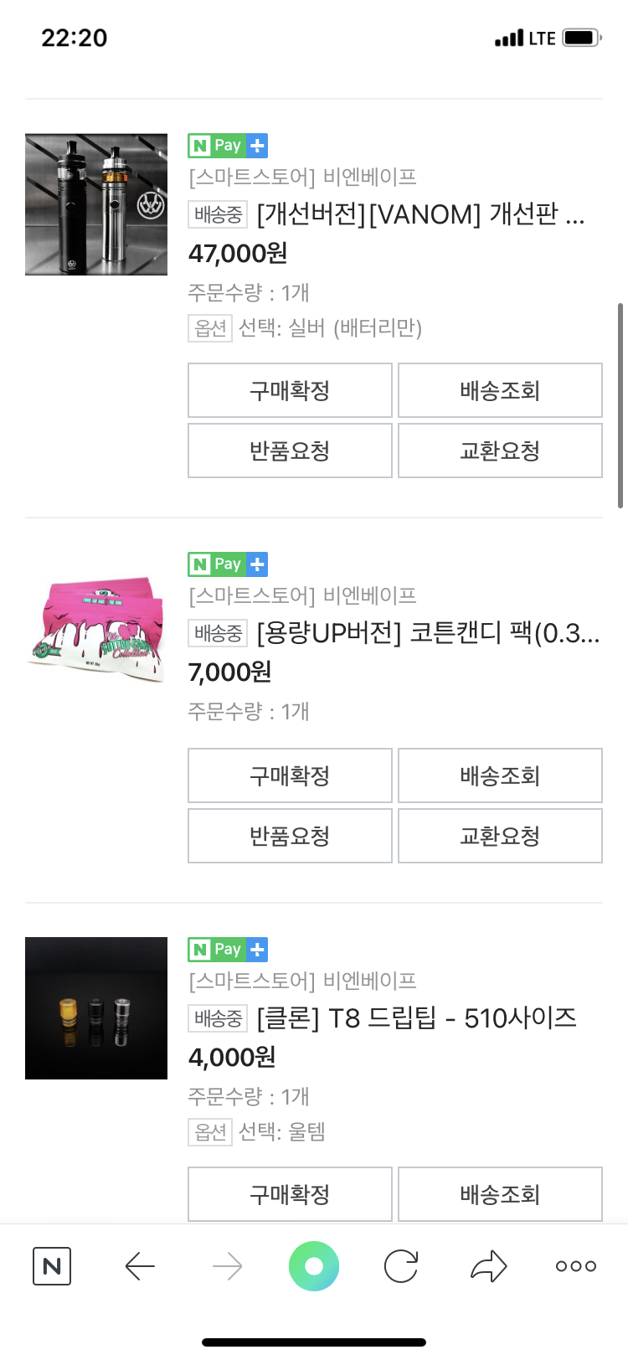
Task: Tap the forward arrow icon
Action: click(x=227, y=1265)
